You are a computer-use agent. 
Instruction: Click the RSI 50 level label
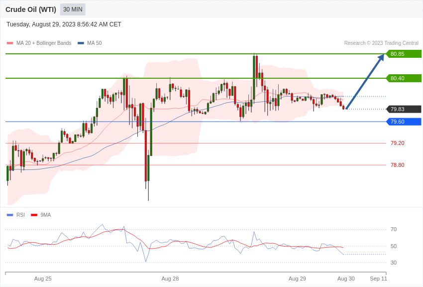point(394,246)
